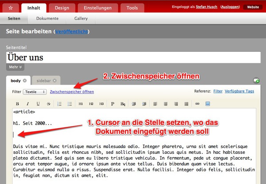Apply strikethrough formatting from the toolbar
Viewport: 266px width, 184px height.
(48, 104)
